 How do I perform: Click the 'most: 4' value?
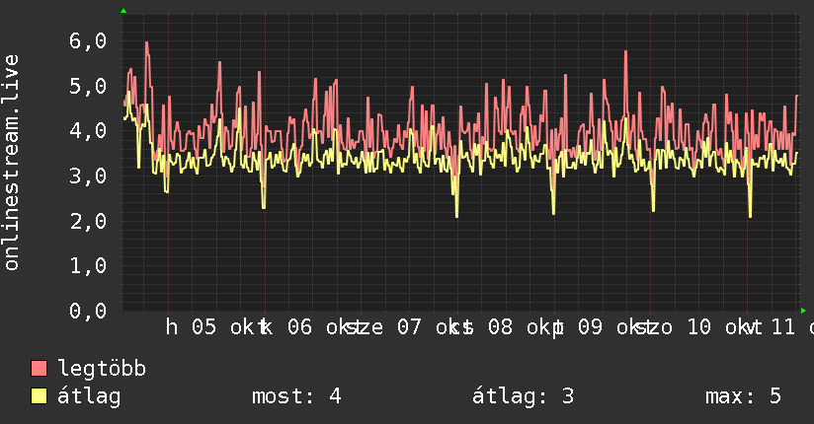pos(297,396)
